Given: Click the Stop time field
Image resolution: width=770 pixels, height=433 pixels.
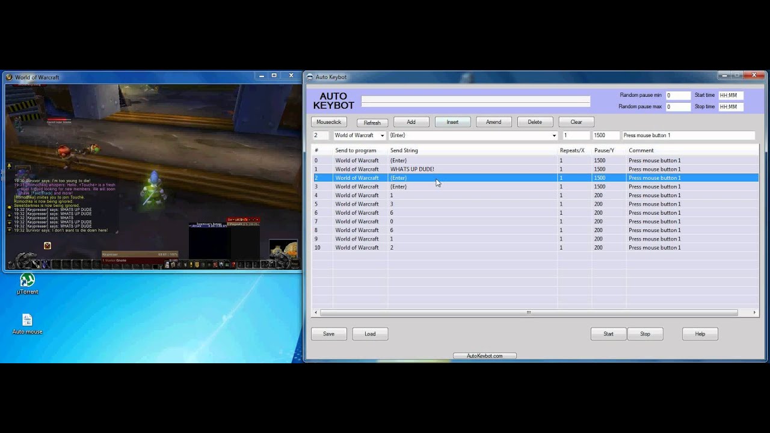Looking at the screenshot, I should (731, 106).
